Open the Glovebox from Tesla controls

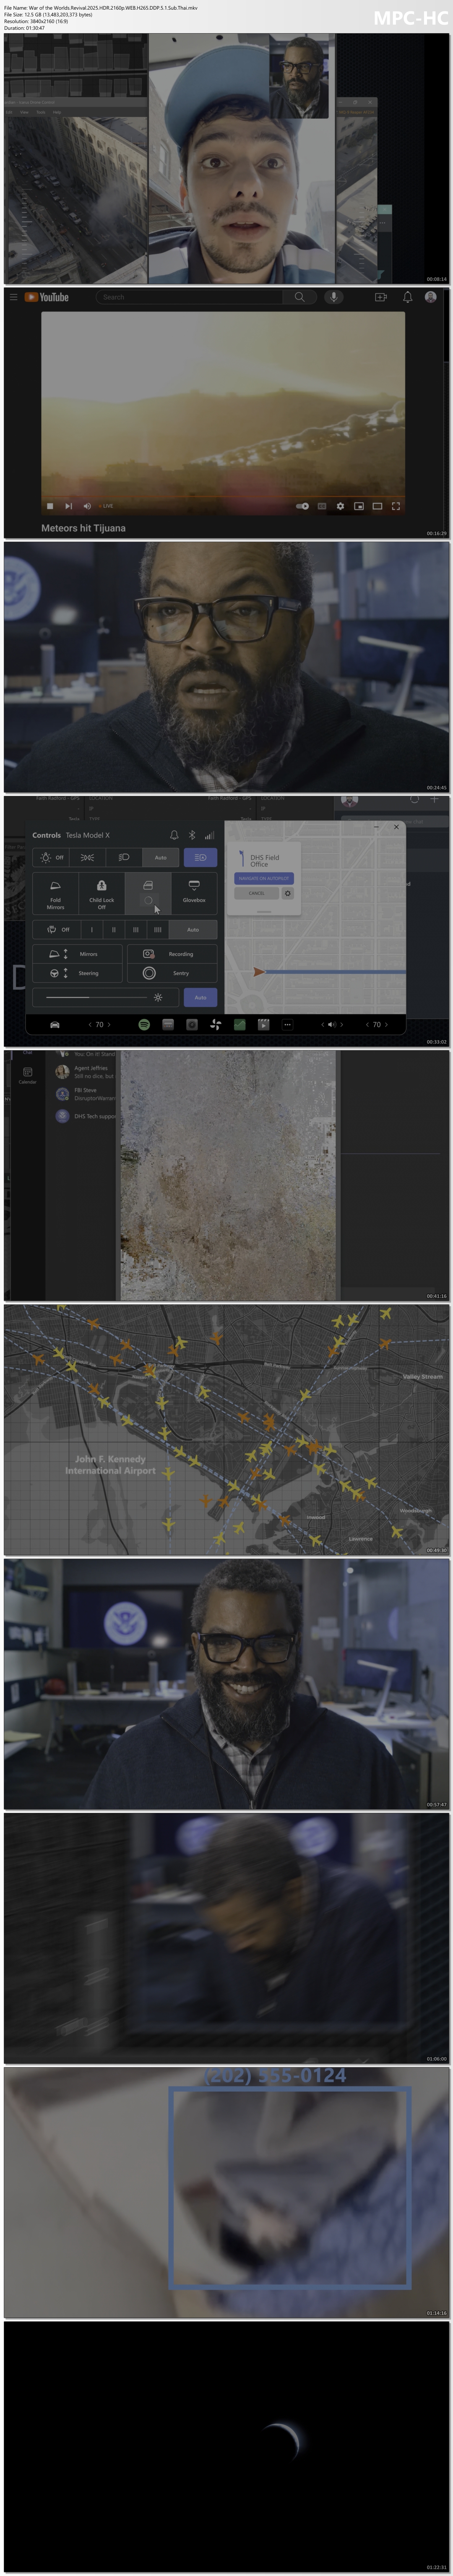click(194, 893)
